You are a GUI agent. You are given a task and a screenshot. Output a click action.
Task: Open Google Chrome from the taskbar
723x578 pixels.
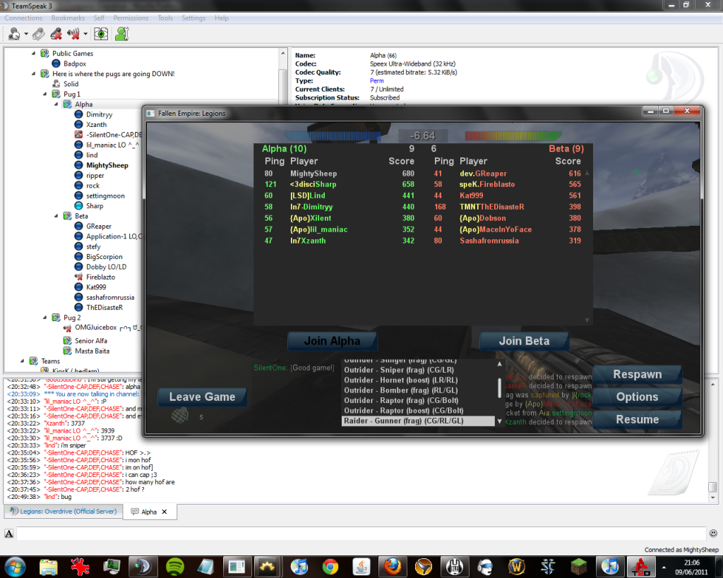330,567
